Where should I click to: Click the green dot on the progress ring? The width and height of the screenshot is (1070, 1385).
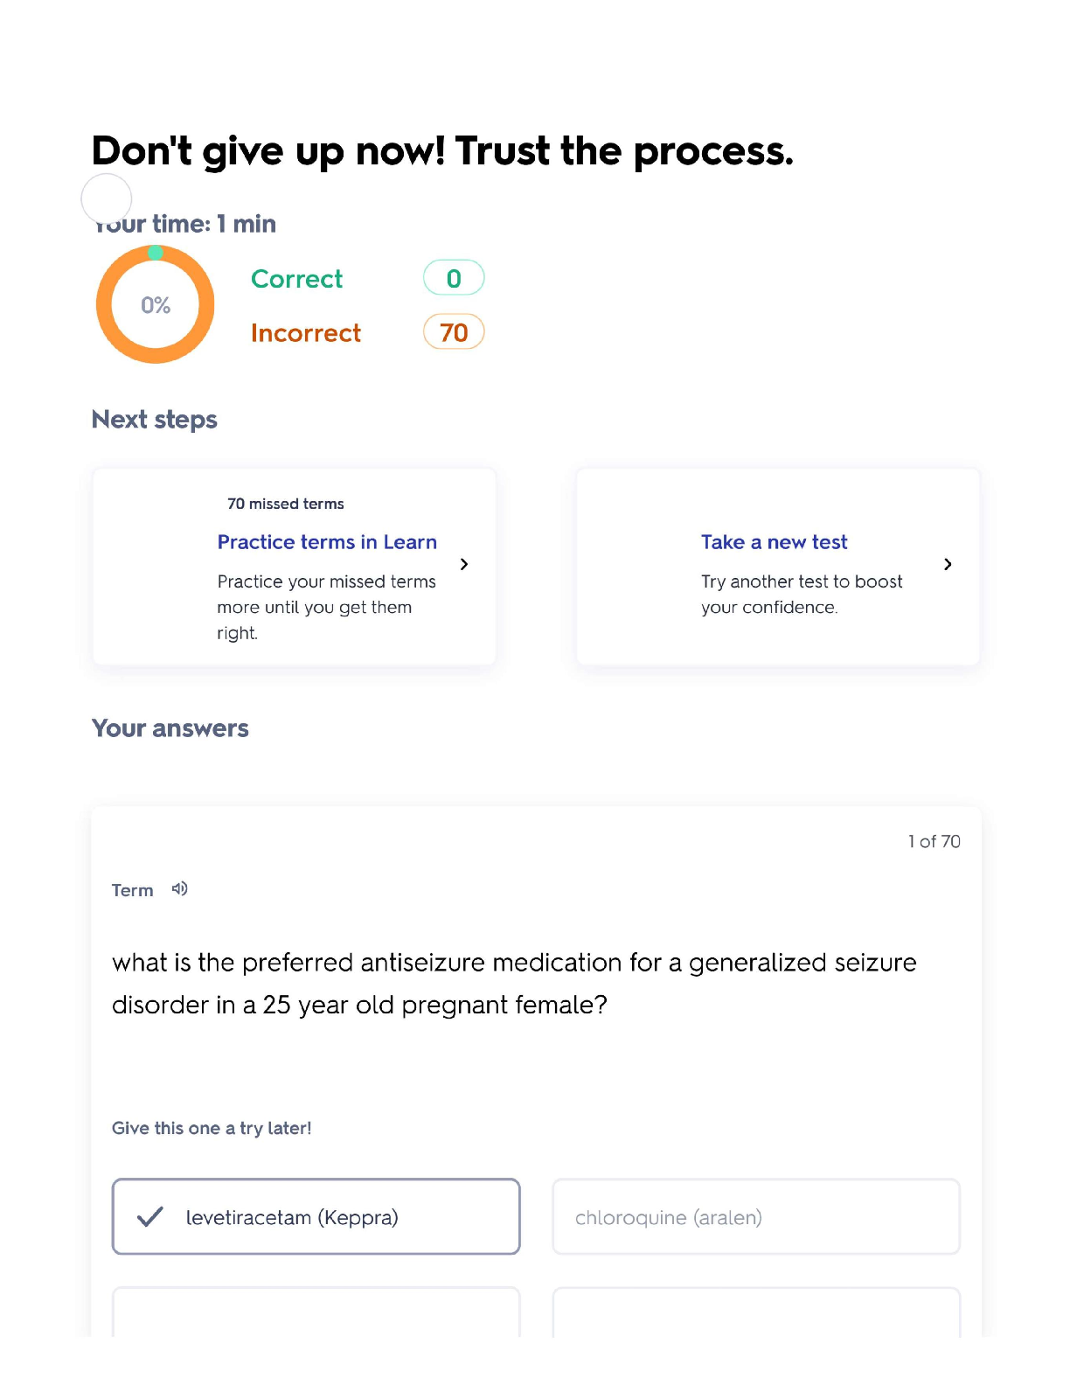155,253
